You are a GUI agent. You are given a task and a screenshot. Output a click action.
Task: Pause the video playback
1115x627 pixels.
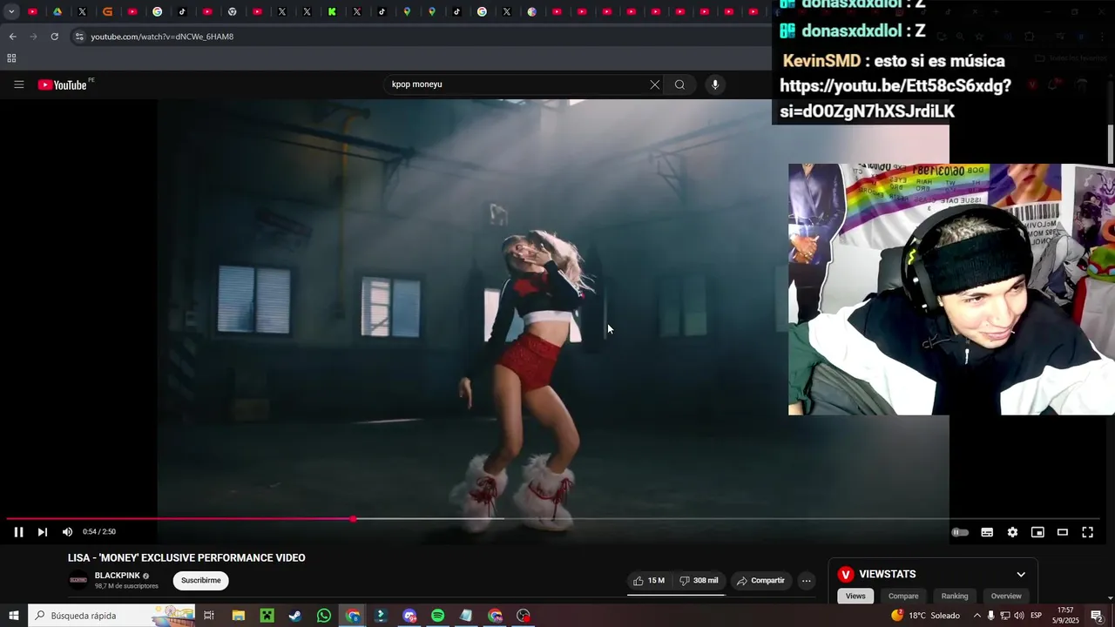click(18, 532)
